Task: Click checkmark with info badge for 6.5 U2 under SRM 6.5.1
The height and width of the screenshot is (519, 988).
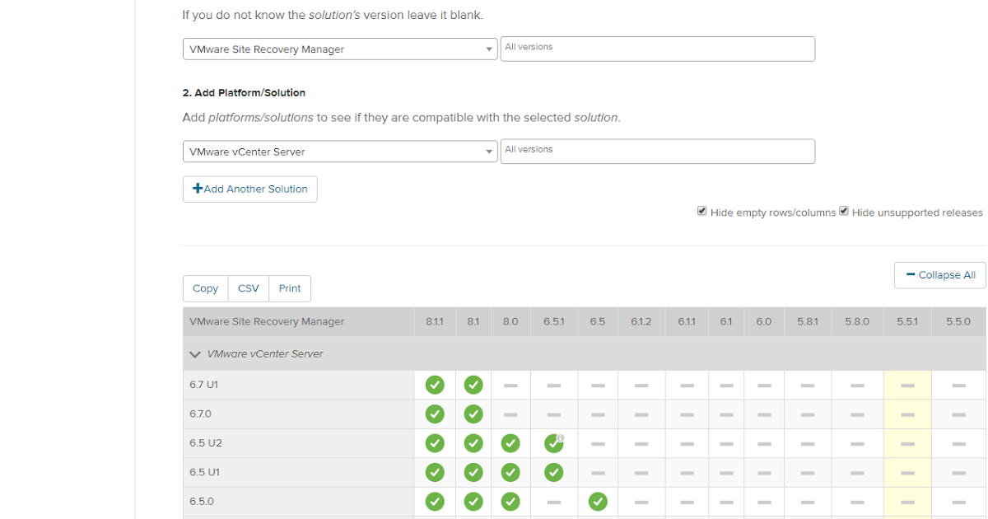Action: tap(553, 443)
